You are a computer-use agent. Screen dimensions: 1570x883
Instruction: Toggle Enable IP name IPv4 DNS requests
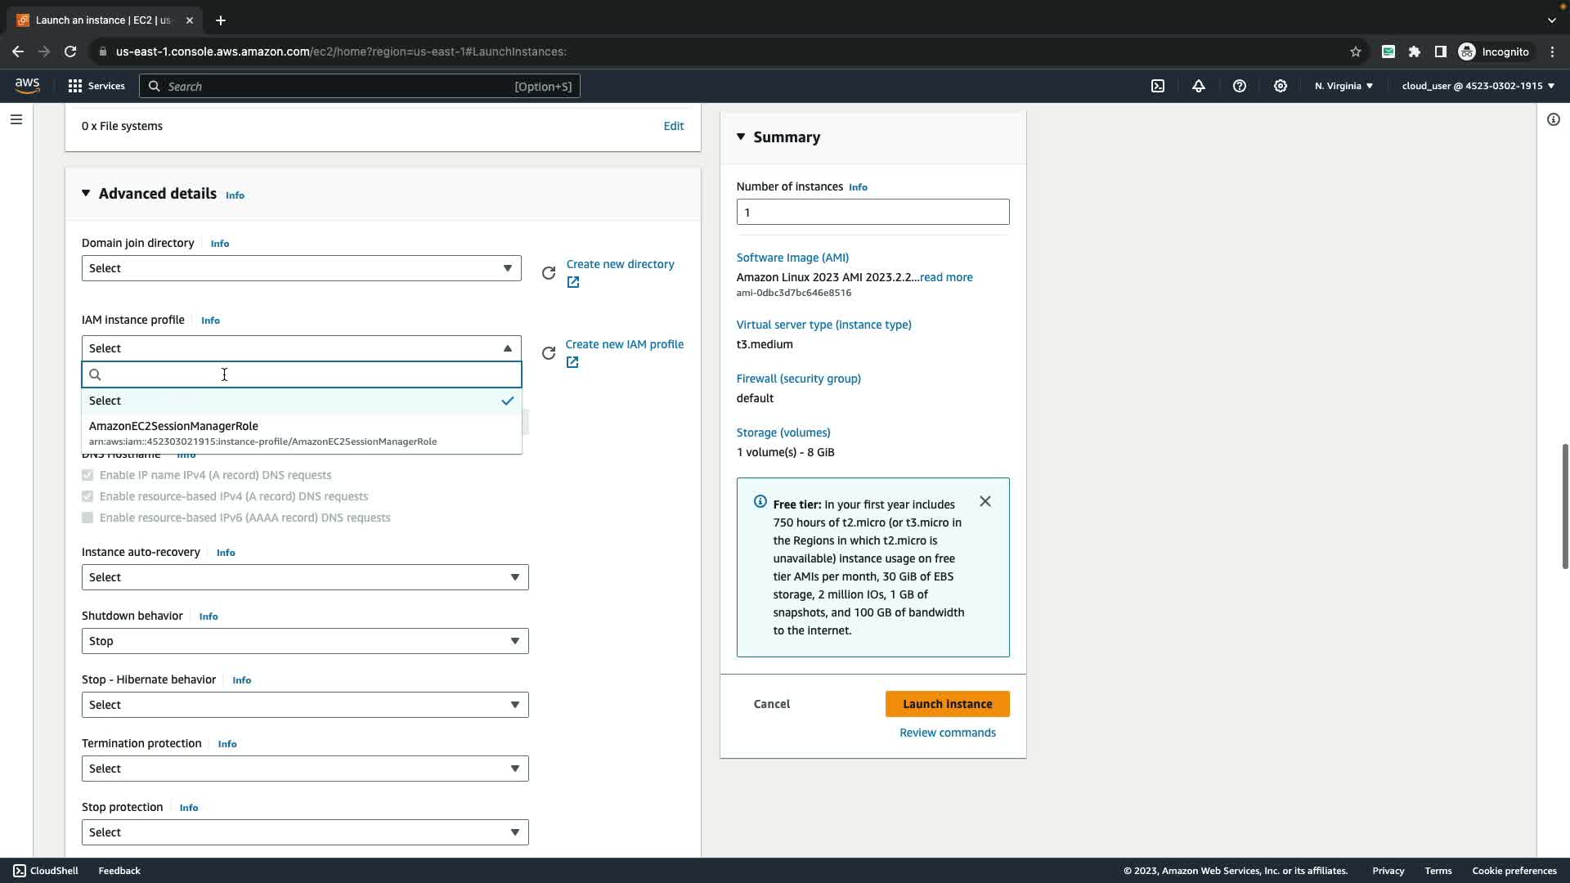(87, 475)
